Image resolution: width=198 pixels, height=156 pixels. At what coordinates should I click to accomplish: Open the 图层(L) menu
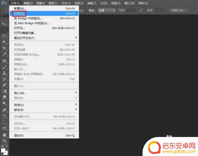pos(53,3)
